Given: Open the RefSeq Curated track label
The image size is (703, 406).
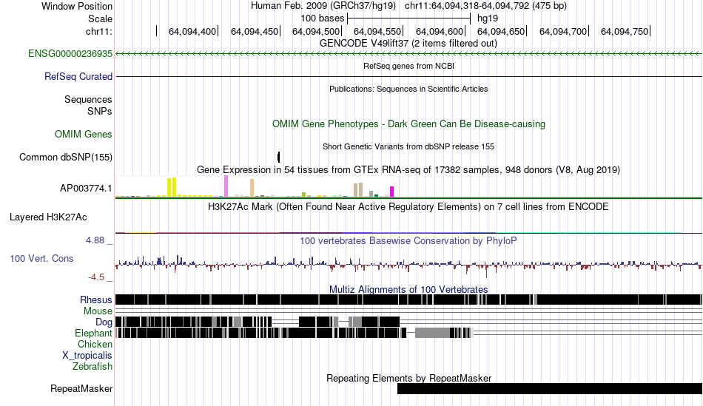Looking at the screenshot, I should tap(78, 77).
